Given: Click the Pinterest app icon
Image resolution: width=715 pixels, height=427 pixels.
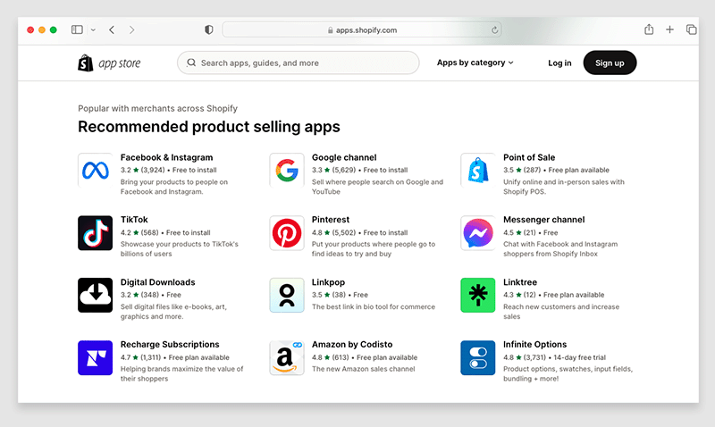Looking at the screenshot, I should click(286, 233).
